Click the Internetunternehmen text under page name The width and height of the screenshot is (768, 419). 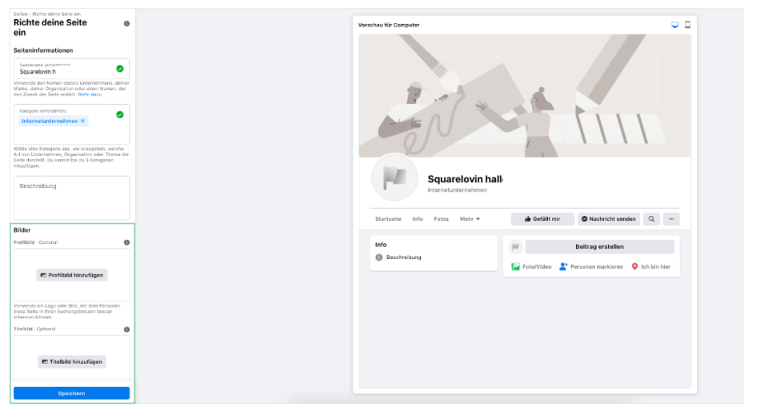(457, 190)
